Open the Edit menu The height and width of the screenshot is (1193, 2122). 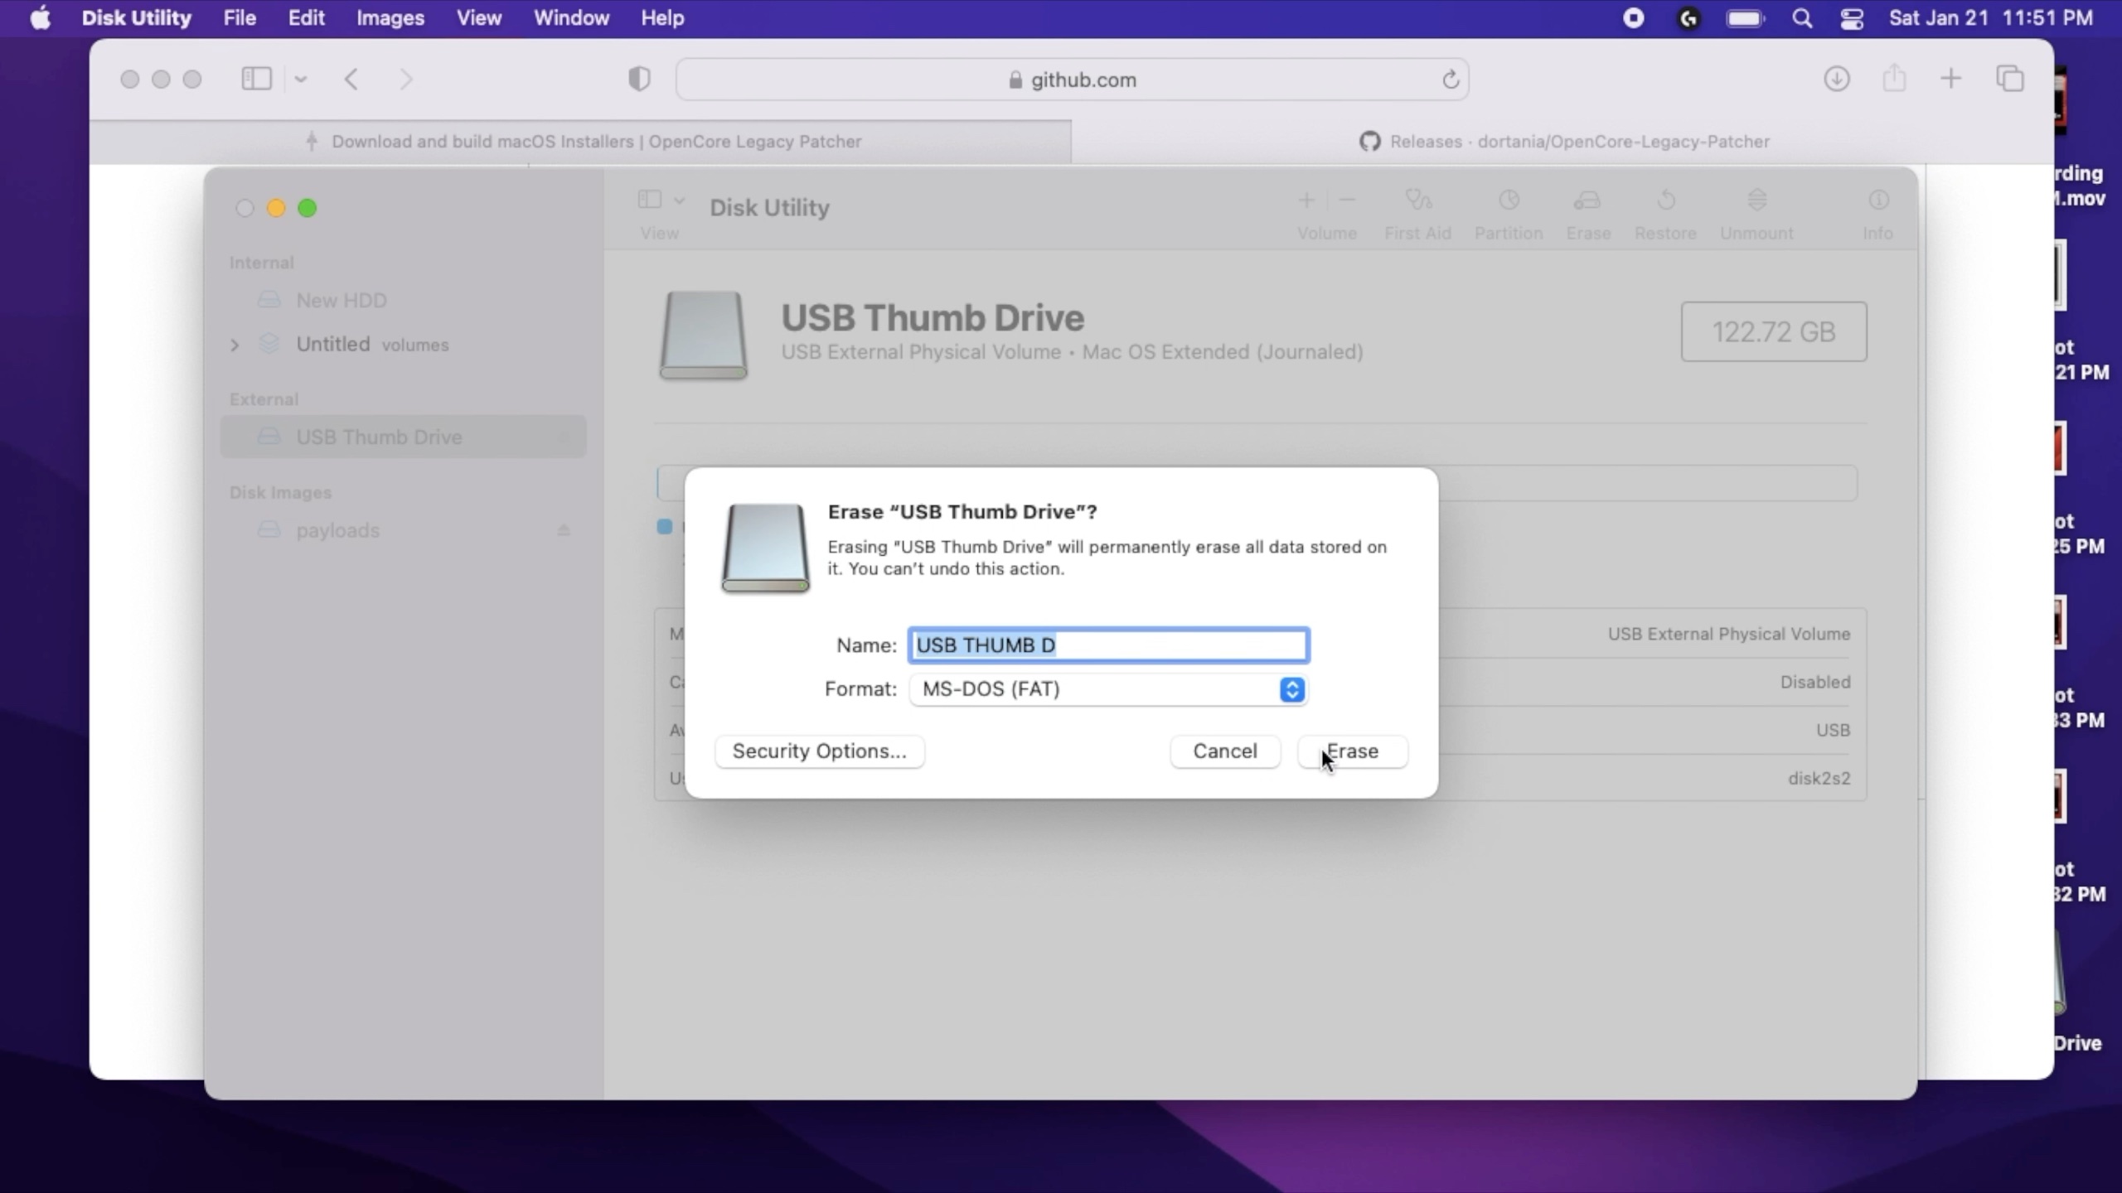306,17
